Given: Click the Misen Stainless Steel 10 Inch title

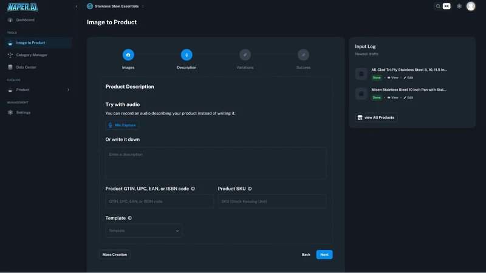Looking at the screenshot, I should click(x=409, y=89).
